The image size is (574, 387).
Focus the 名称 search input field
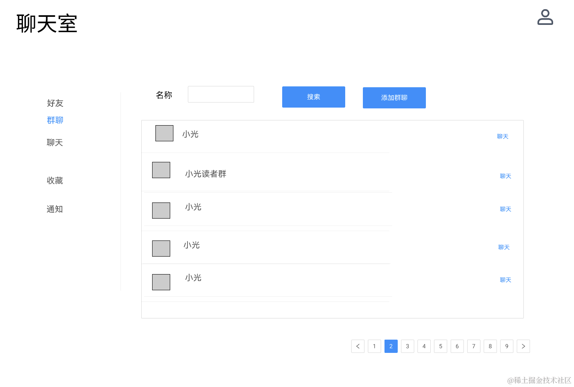[x=221, y=94]
